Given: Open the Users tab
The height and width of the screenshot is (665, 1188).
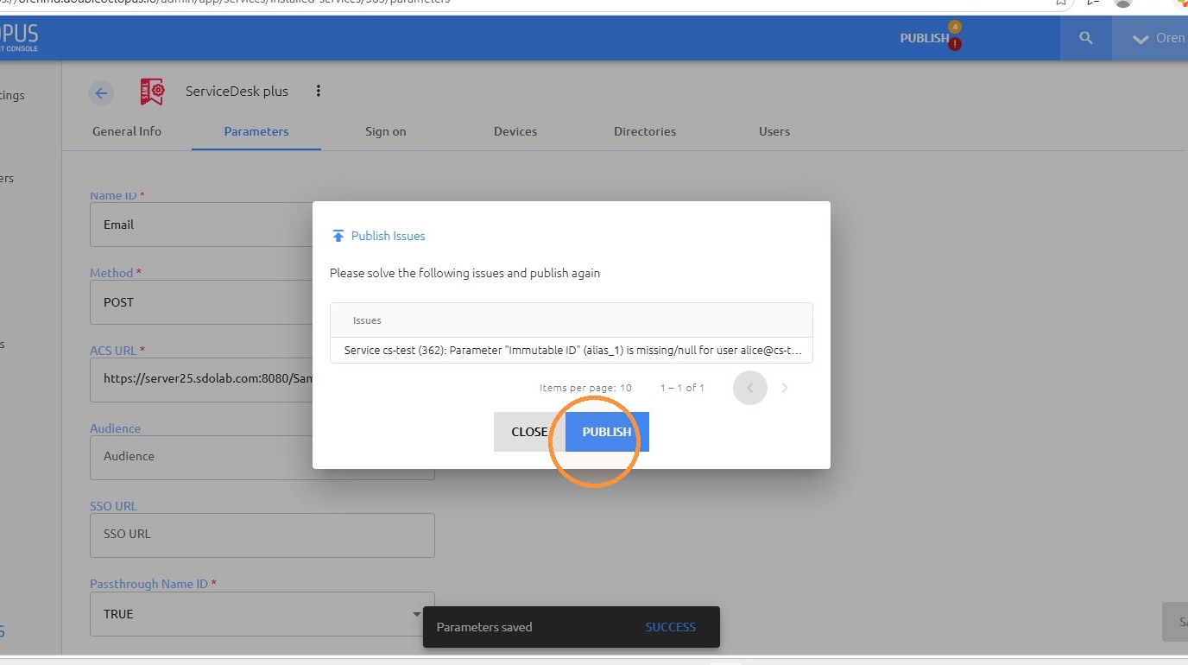Looking at the screenshot, I should point(774,131).
